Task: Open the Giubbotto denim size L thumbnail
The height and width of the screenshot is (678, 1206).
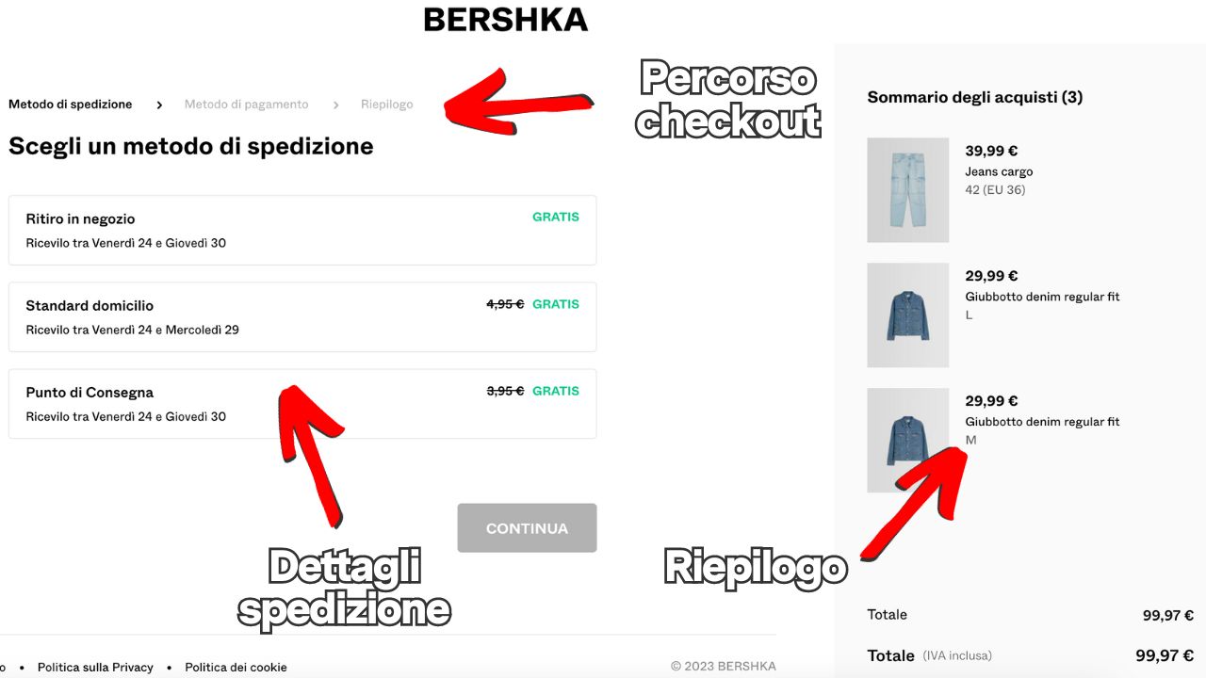Action: (906, 315)
